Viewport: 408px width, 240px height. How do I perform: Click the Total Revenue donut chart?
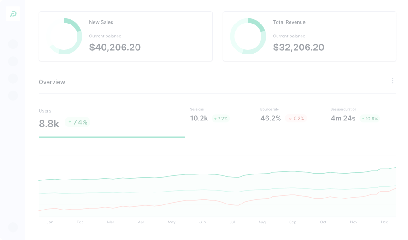248,36
